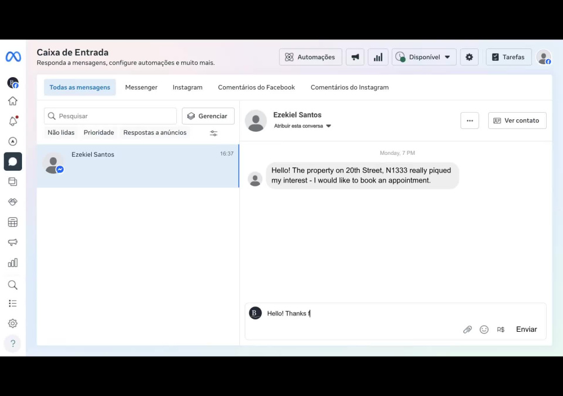Open the three-dots conversation options
Screen dimensions: 563x396
pos(470,121)
